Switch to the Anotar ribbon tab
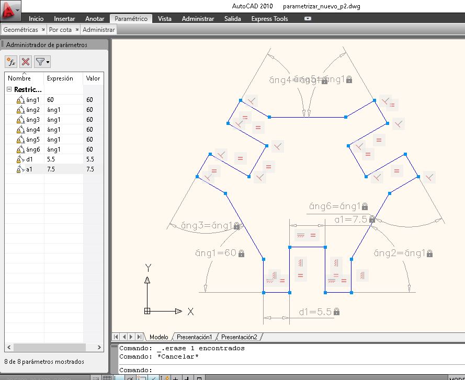The height and width of the screenshot is (380, 465). click(95, 19)
